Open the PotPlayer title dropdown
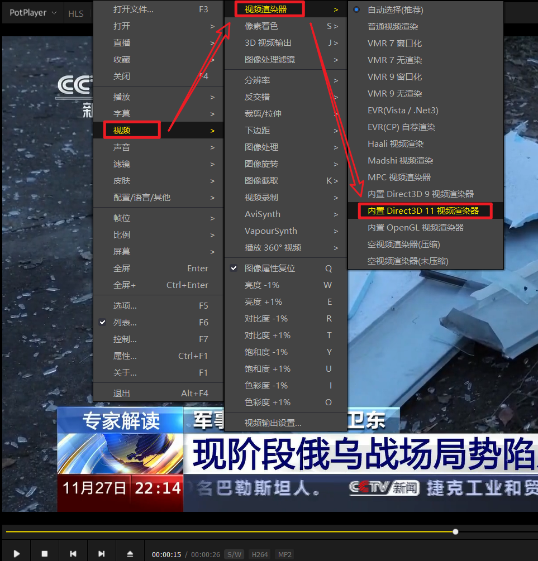This screenshot has width=538, height=561. [x=32, y=12]
